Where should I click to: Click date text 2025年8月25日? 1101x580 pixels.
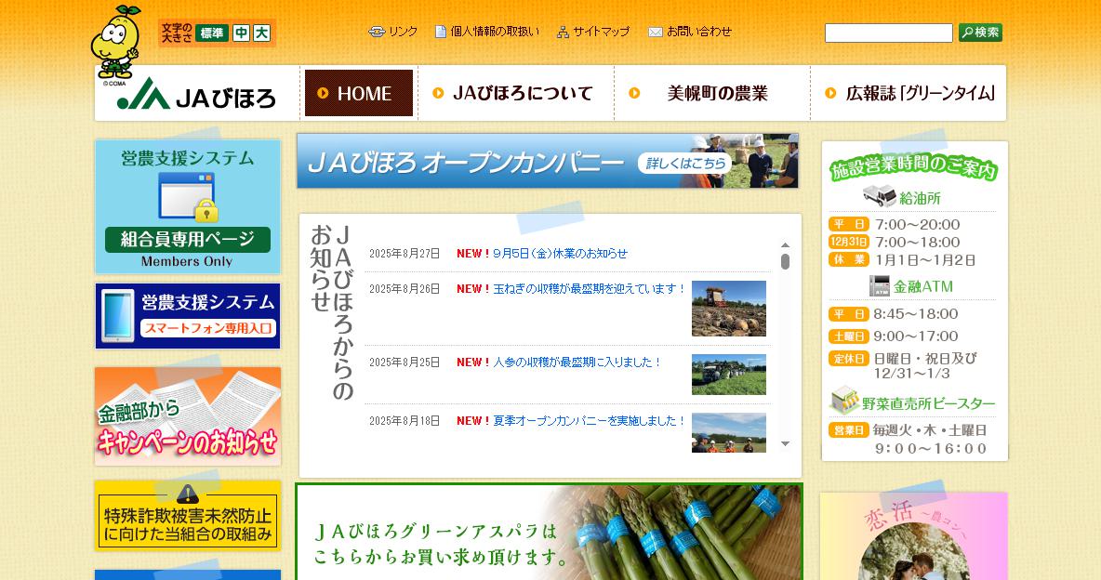(405, 362)
